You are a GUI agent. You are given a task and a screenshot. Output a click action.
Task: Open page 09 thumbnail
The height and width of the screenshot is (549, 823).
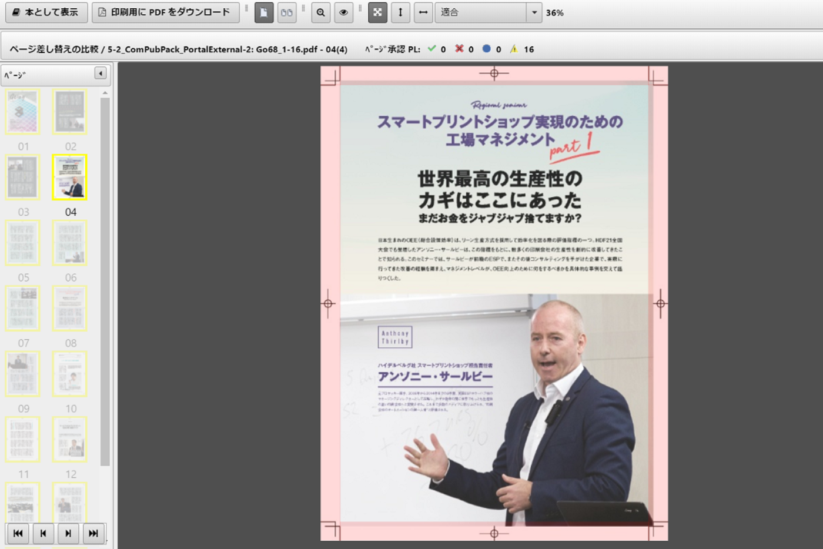coord(23,374)
